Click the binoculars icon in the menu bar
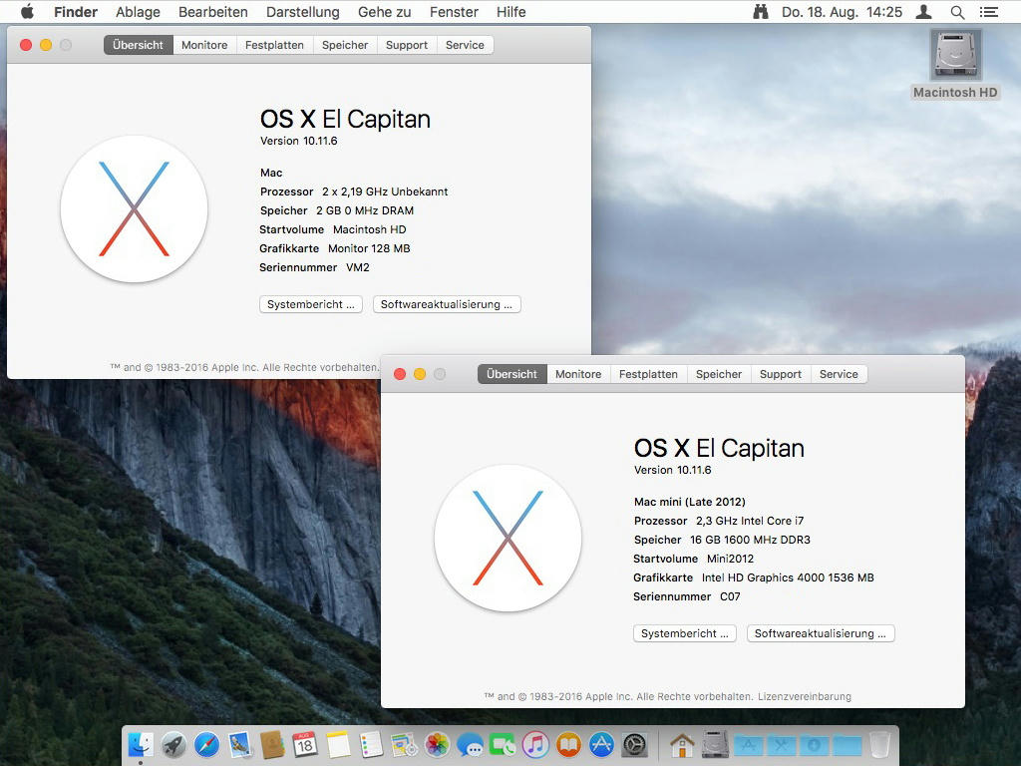This screenshot has width=1021, height=766. (x=761, y=12)
